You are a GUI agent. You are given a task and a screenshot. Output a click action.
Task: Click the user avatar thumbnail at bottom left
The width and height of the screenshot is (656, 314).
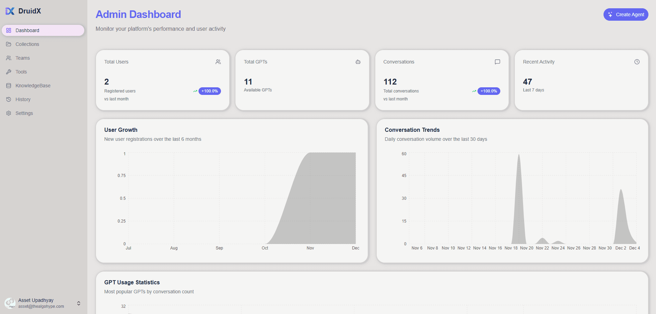[x=10, y=303]
